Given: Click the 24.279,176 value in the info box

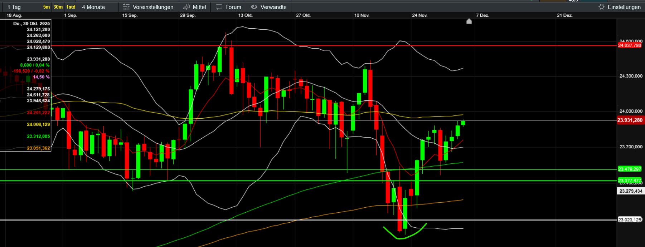Looking at the screenshot, I should [x=38, y=89].
